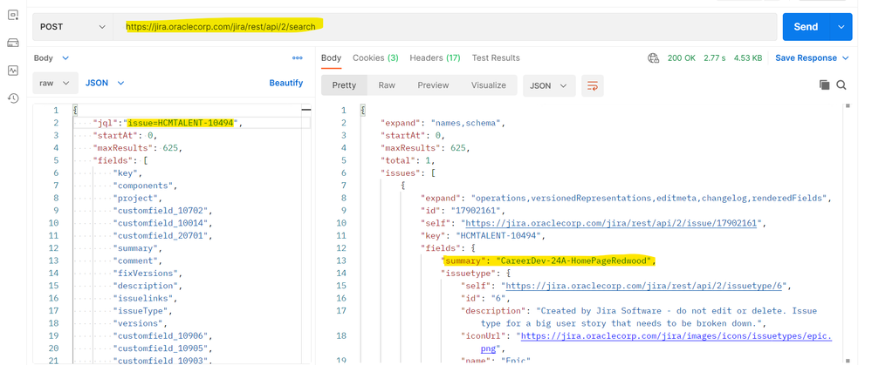Switch to the Headers (17) tab
This screenshot has width=872, height=365.
435,57
